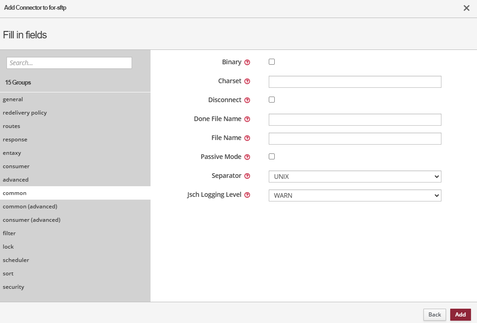Image resolution: width=477 pixels, height=323 pixels.
Task: Switch to the scheduler group
Action: point(16,260)
